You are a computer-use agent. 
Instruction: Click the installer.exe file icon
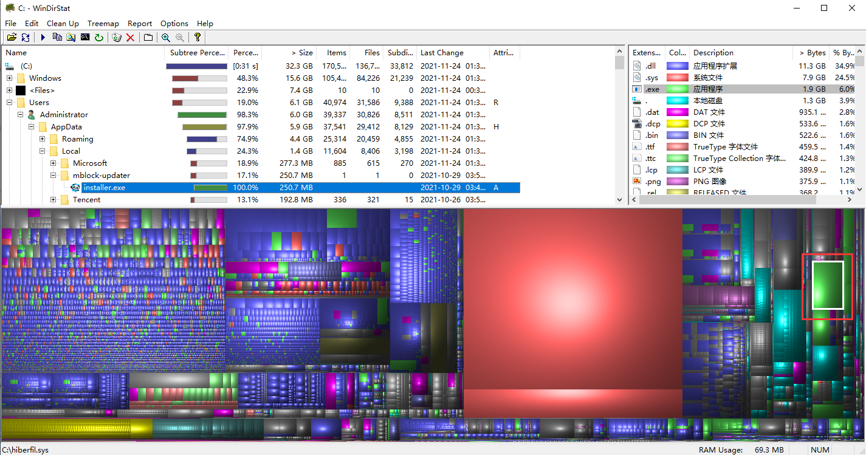point(75,187)
